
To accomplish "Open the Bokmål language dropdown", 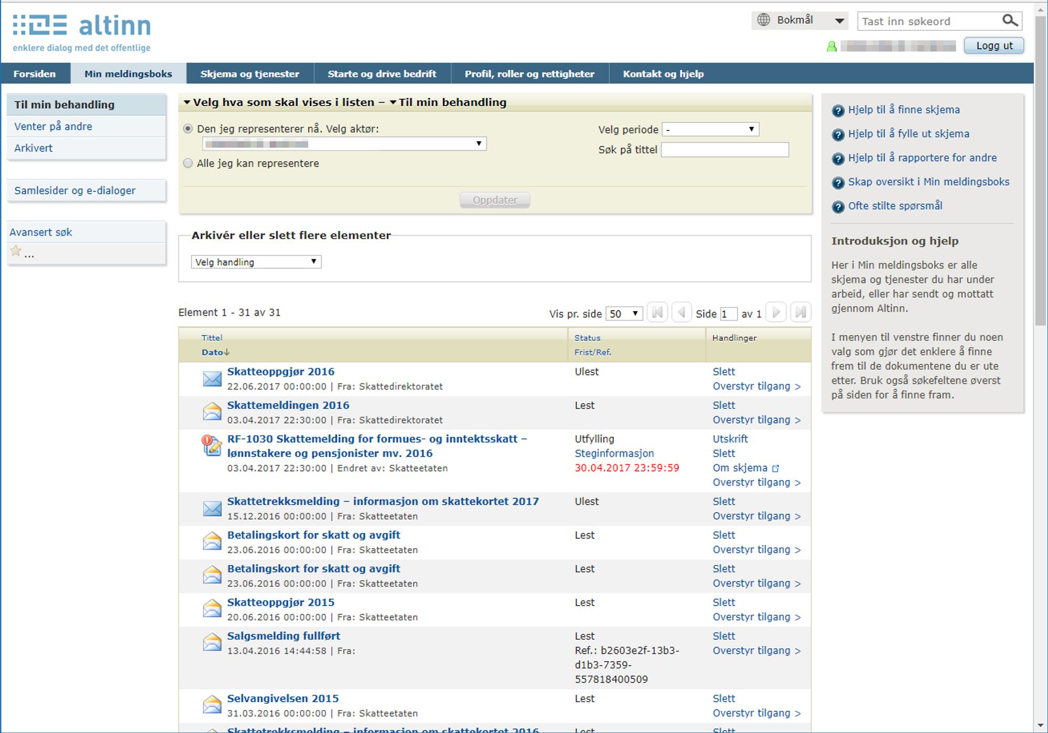I will (x=800, y=20).
